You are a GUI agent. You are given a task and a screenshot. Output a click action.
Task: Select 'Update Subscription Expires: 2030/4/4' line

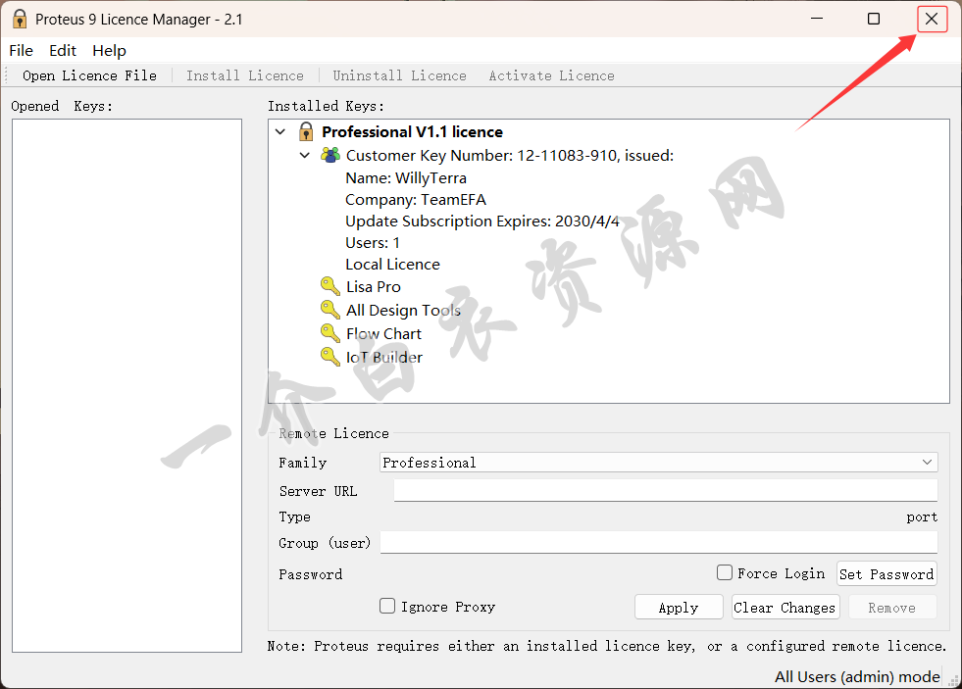tap(482, 221)
